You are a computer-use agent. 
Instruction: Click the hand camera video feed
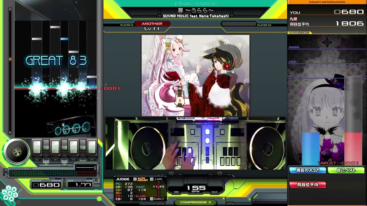pos(196,143)
